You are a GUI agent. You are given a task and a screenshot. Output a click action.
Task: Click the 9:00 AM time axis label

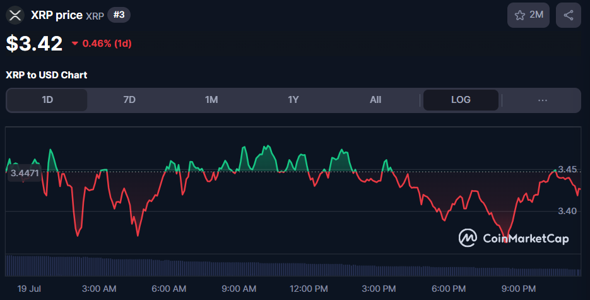pos(239,289)
